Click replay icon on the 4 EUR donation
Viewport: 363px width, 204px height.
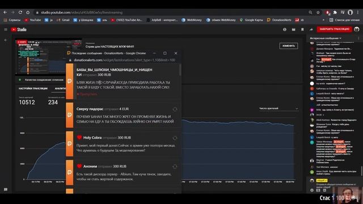coord(175,109)
